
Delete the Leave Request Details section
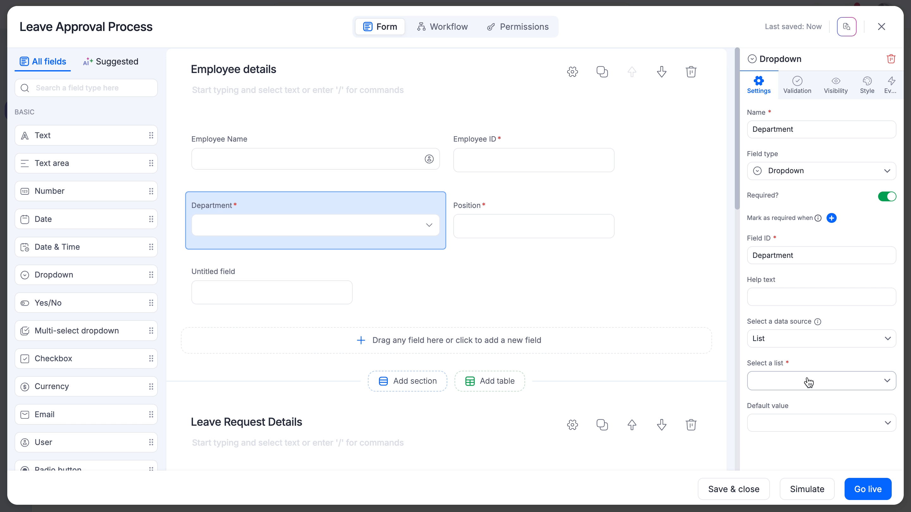point(691,424)
